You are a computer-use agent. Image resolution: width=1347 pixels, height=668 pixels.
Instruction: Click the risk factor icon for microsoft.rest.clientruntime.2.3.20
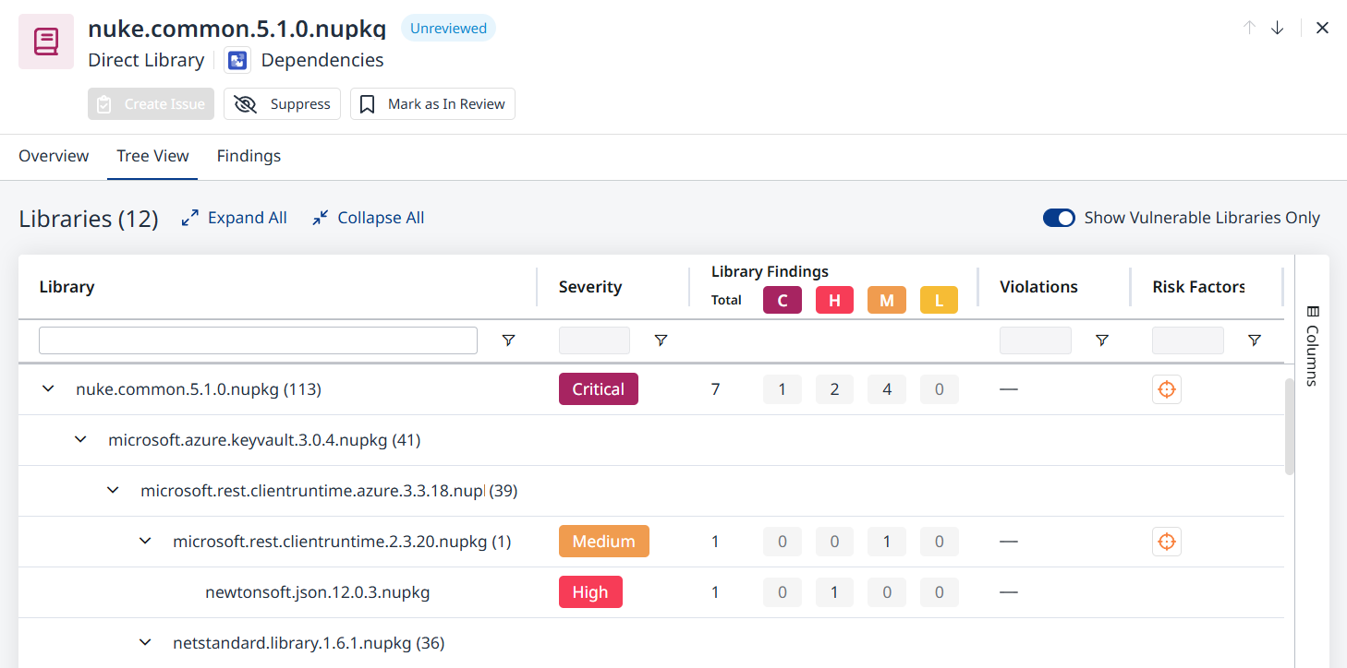click(x=1166, y=542)
